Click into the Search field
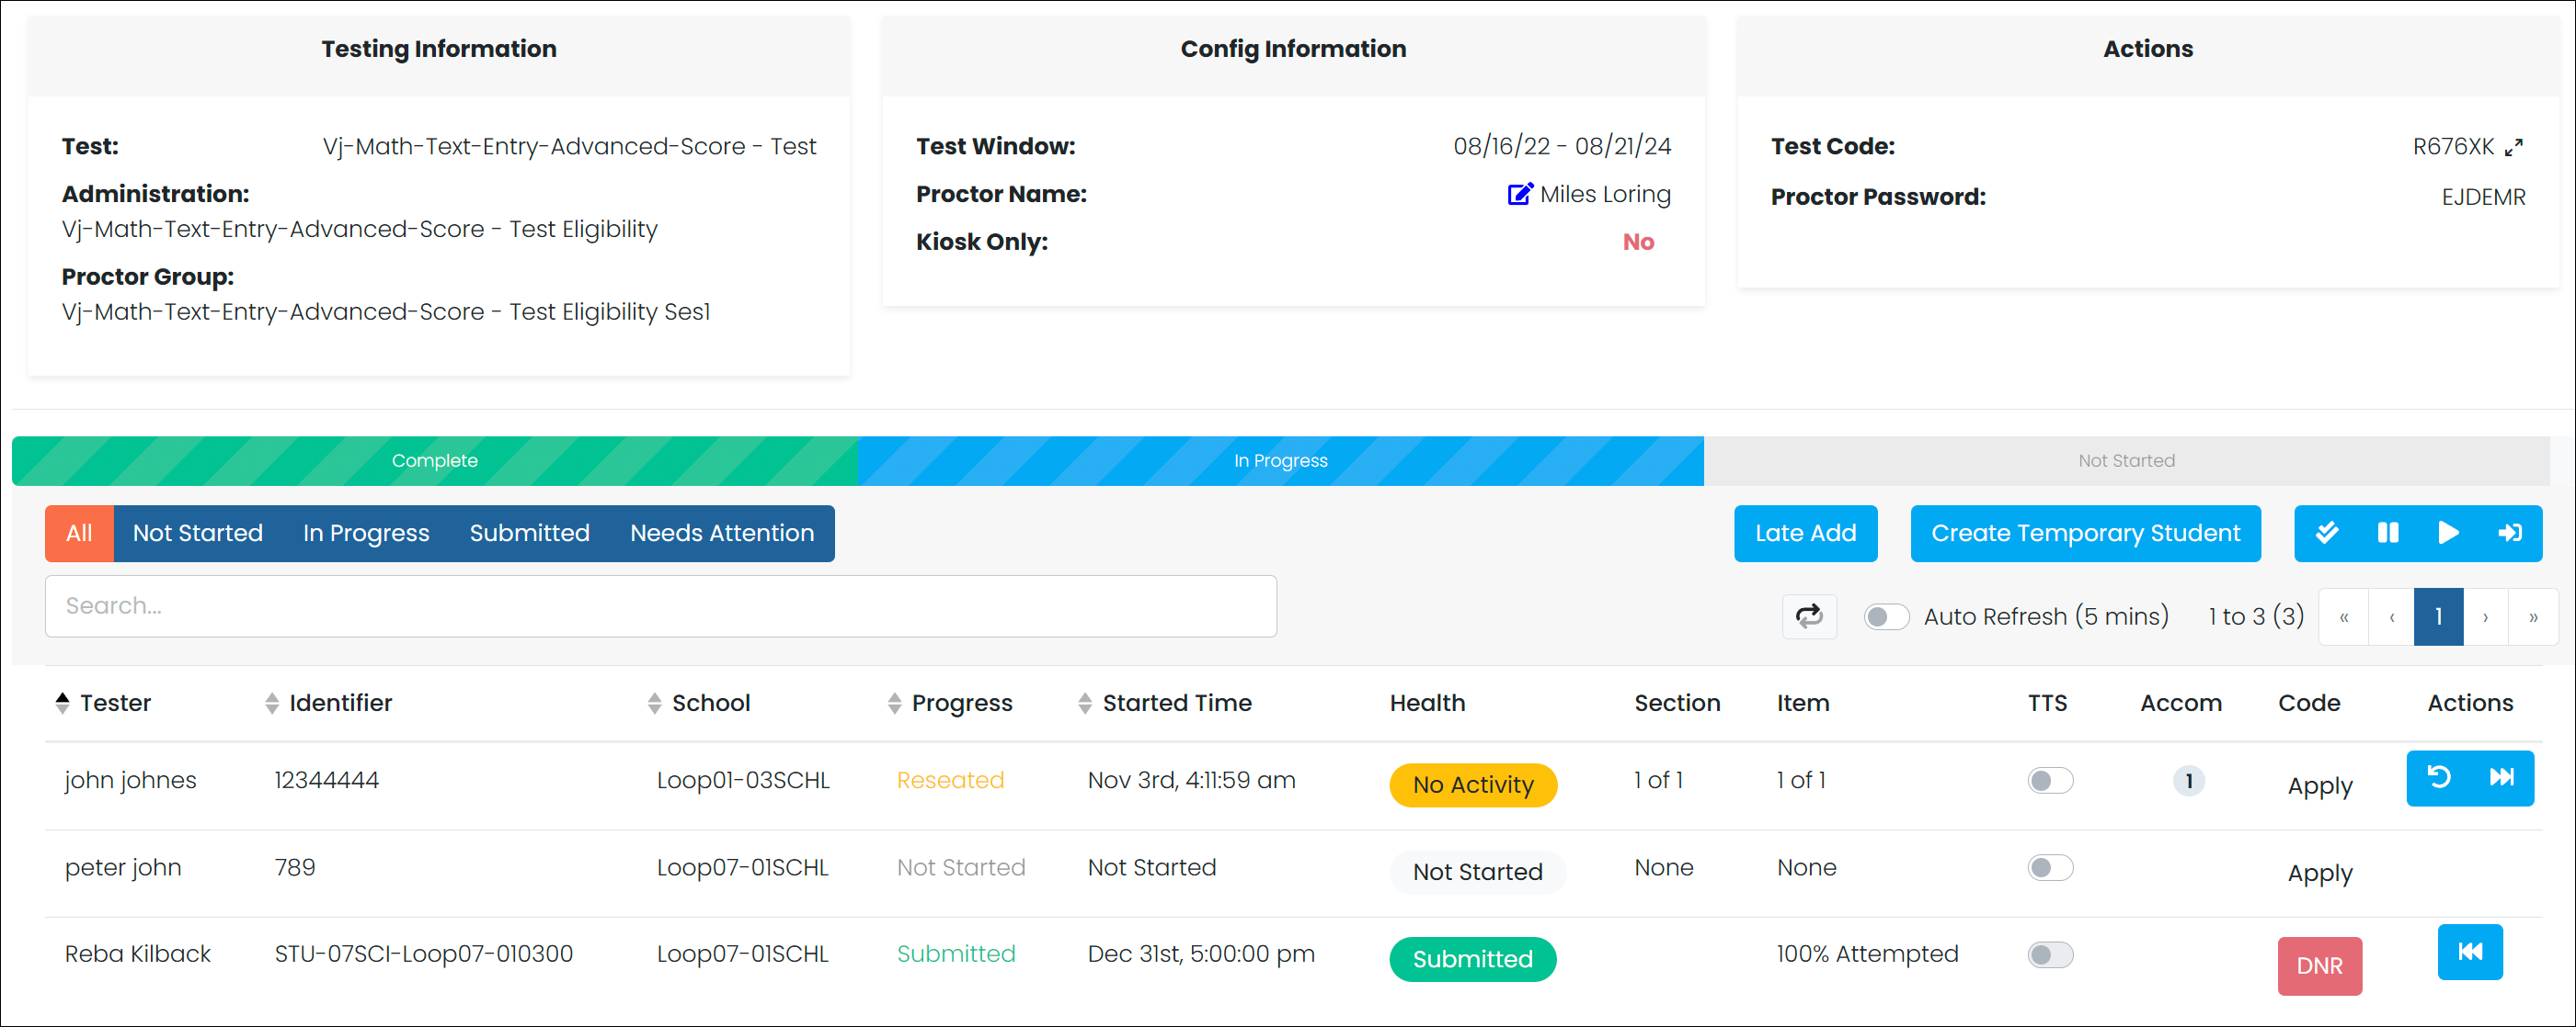The image size is (2576, 1027). 660,605
